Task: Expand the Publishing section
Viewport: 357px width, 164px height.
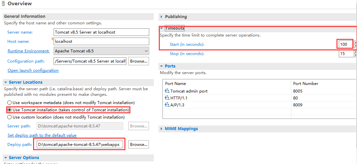Action: 162,17
